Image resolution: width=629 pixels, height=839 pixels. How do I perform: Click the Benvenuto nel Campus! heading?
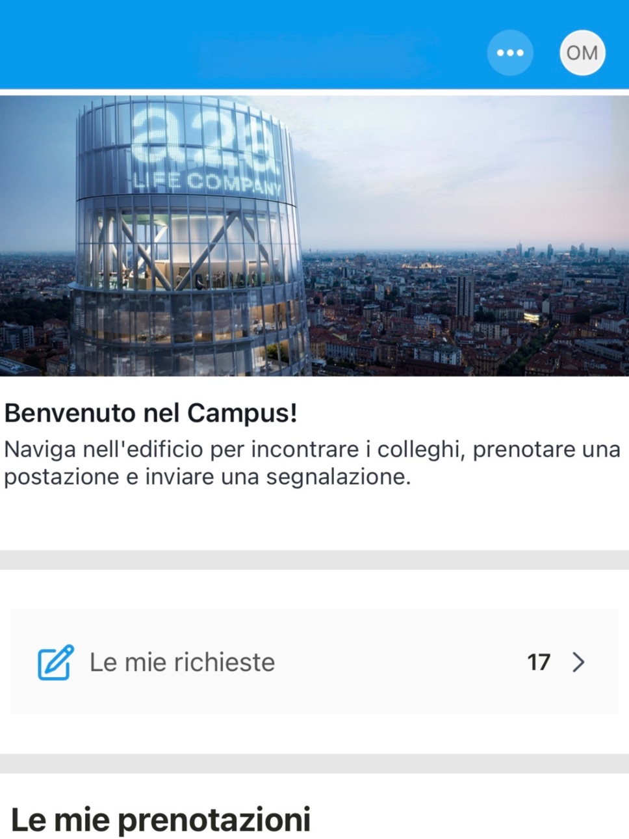click(x=151, y=413)
